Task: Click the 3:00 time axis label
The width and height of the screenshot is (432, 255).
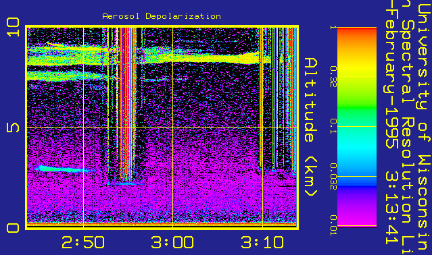Action: (x=172, y=242)
